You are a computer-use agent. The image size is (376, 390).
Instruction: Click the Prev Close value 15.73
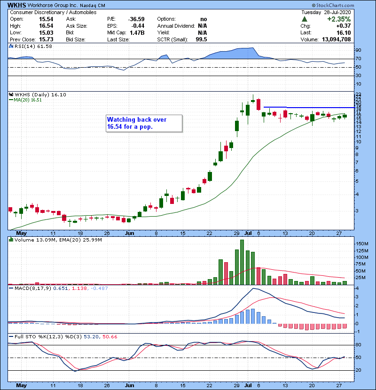tap(46, 39)
